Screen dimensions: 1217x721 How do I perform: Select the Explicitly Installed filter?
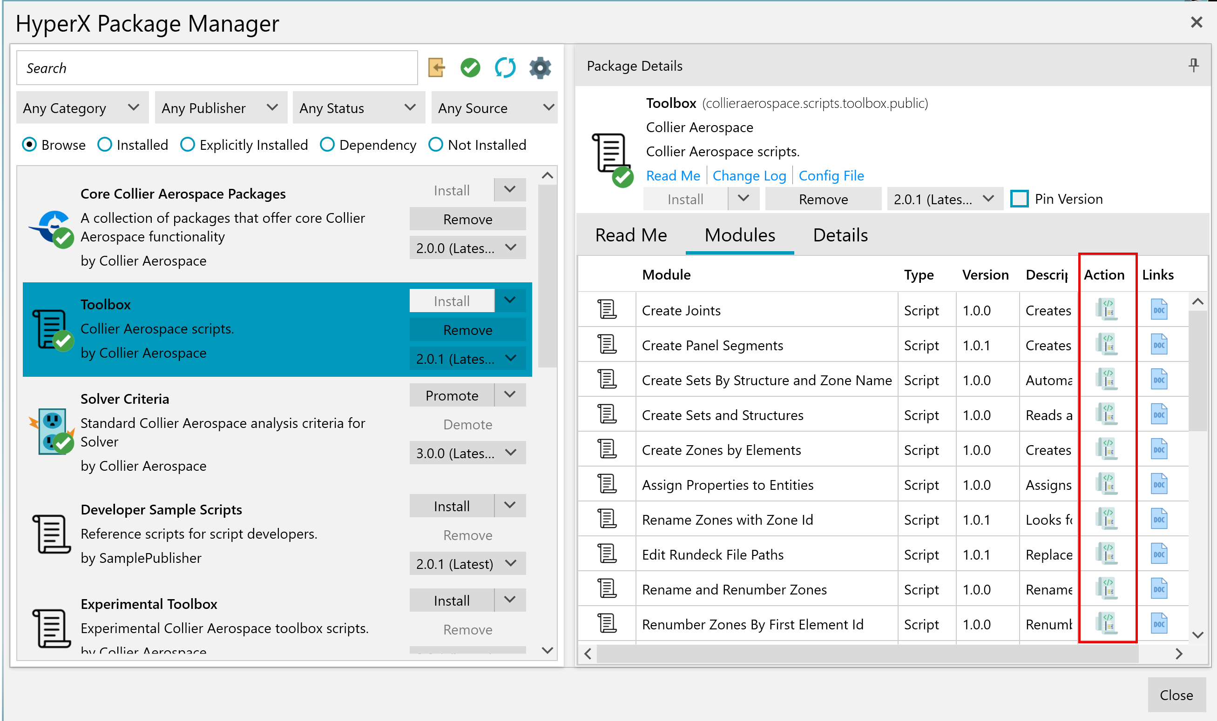pyautogui.click(x=187, y=145)
